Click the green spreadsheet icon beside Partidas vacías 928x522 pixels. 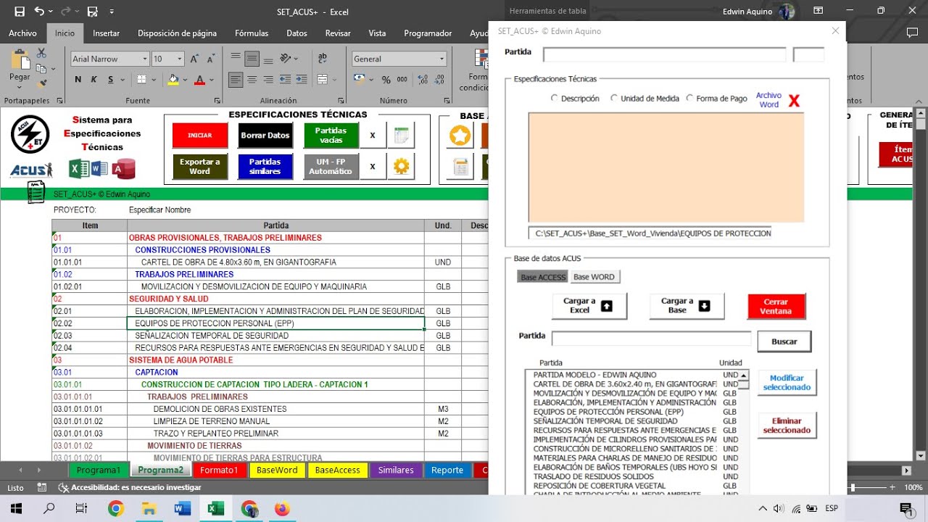[x=401, y=136]
